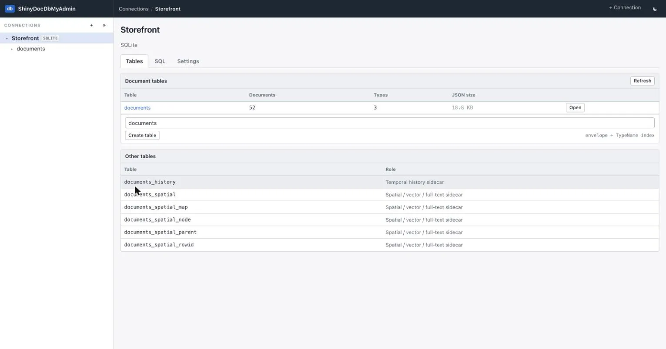The width and height of the screenshot is (666, 349).
Task: Click Open button for documents table
Action: point(575,108)
